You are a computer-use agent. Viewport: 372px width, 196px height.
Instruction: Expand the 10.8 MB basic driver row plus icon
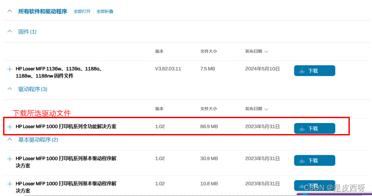coord(10,184)
